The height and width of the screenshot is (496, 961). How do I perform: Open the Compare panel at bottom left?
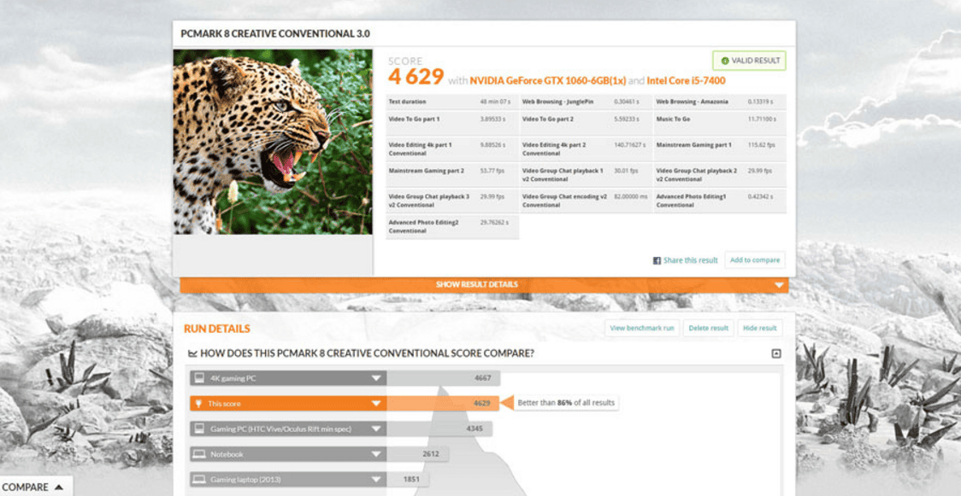click(x=32, y=487)
